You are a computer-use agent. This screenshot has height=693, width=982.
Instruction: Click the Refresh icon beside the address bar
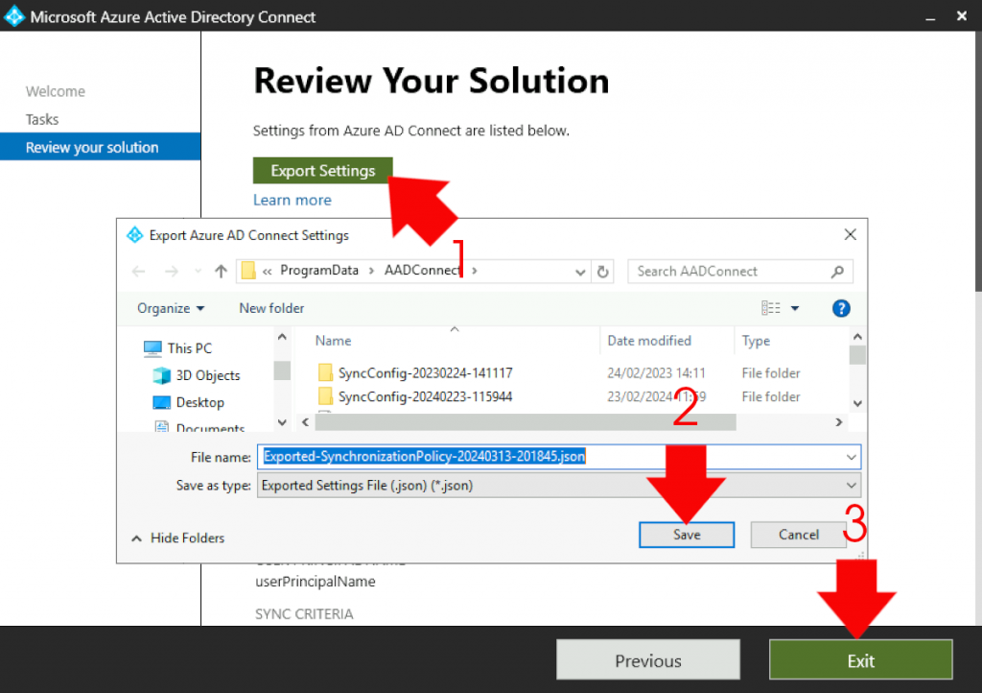pos(603,272)
